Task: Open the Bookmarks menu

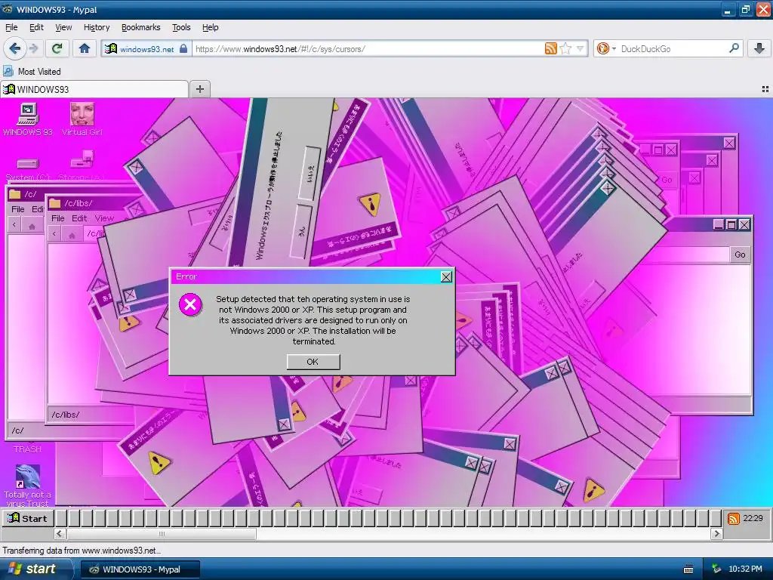Action: [x=141, y=28]
